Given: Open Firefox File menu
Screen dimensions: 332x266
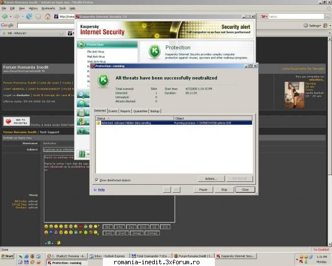Looking at the screenshot, I should pos(4,8).
